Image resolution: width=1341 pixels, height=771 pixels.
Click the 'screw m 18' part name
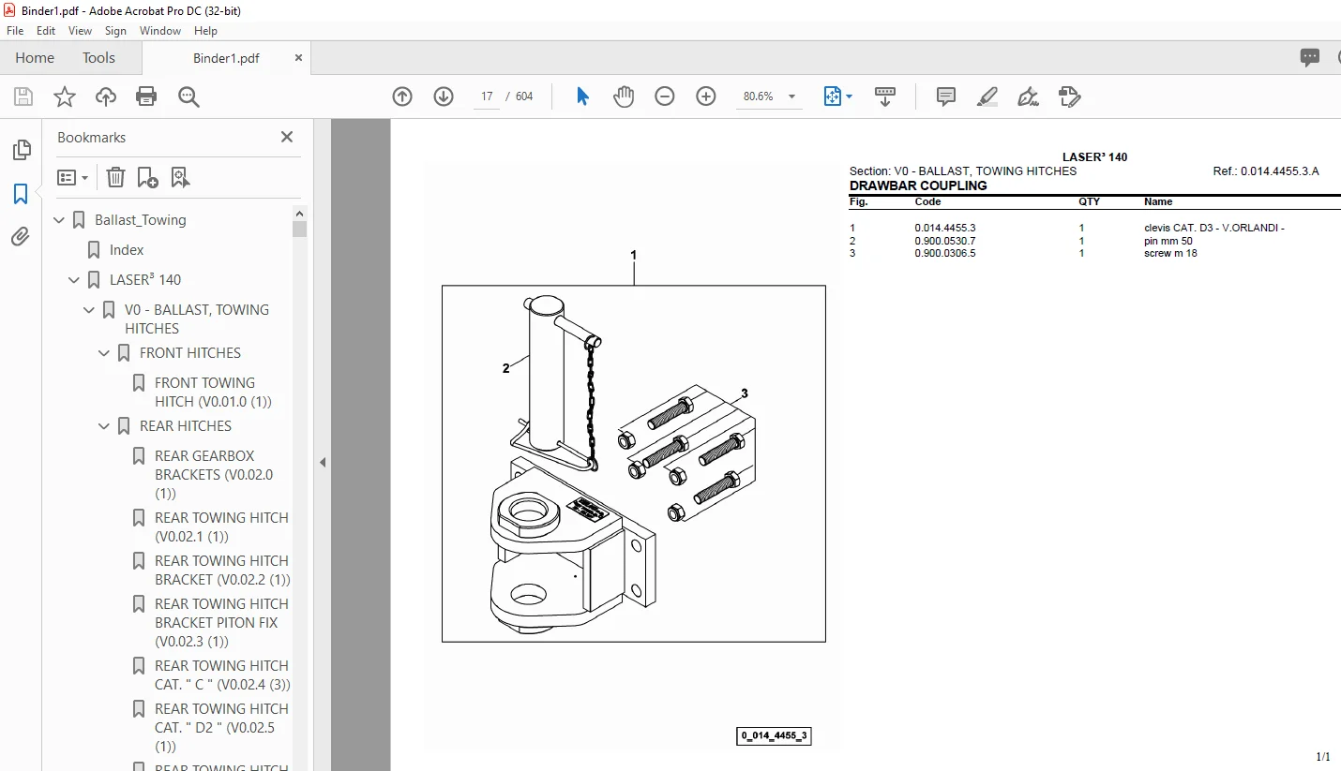pyautogui.click(x=1170, y=253)
